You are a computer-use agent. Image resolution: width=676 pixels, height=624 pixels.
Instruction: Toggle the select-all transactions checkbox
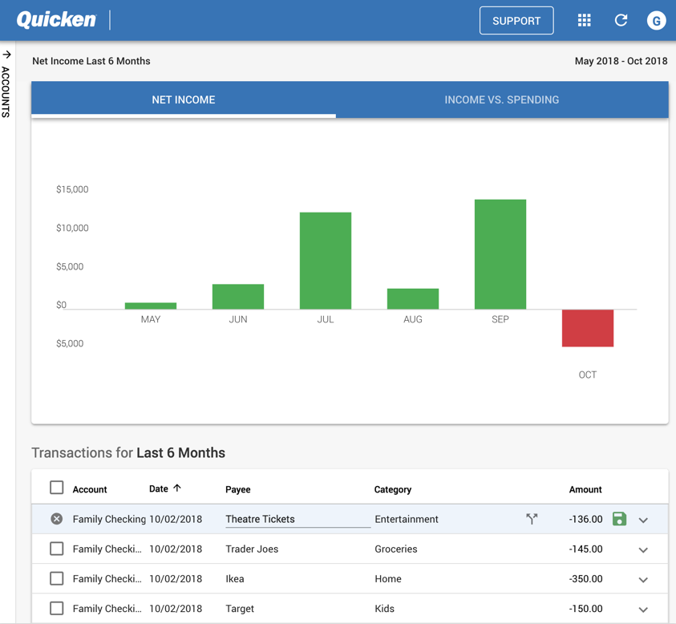56,488
